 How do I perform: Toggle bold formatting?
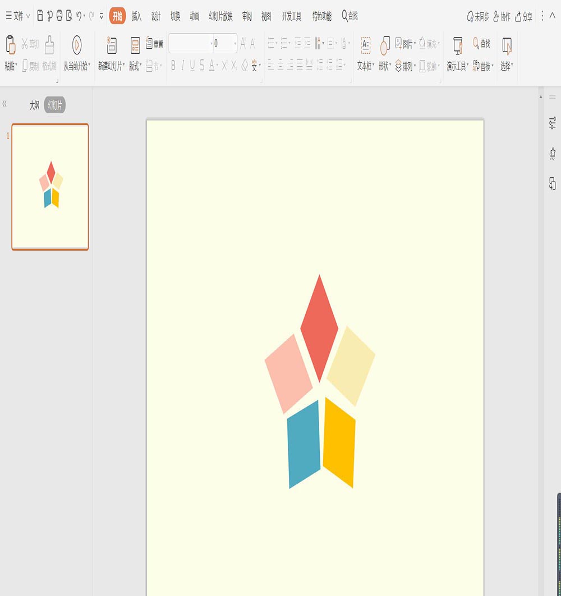coord(173,66)
